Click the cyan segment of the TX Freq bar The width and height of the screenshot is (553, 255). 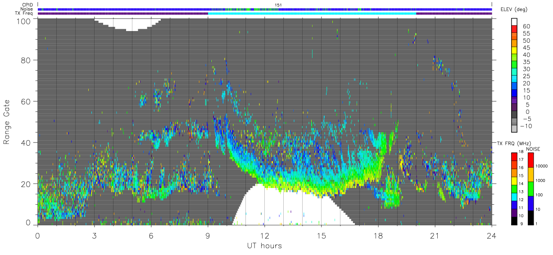312,13
